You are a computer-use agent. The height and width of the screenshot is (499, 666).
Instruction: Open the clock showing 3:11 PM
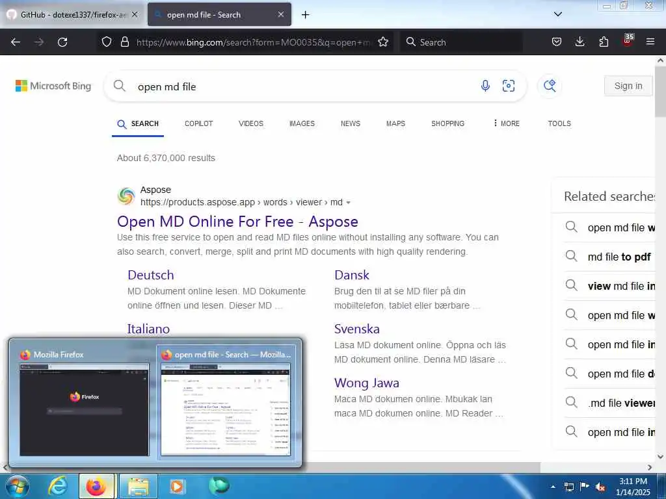click(x=633, y=487)
